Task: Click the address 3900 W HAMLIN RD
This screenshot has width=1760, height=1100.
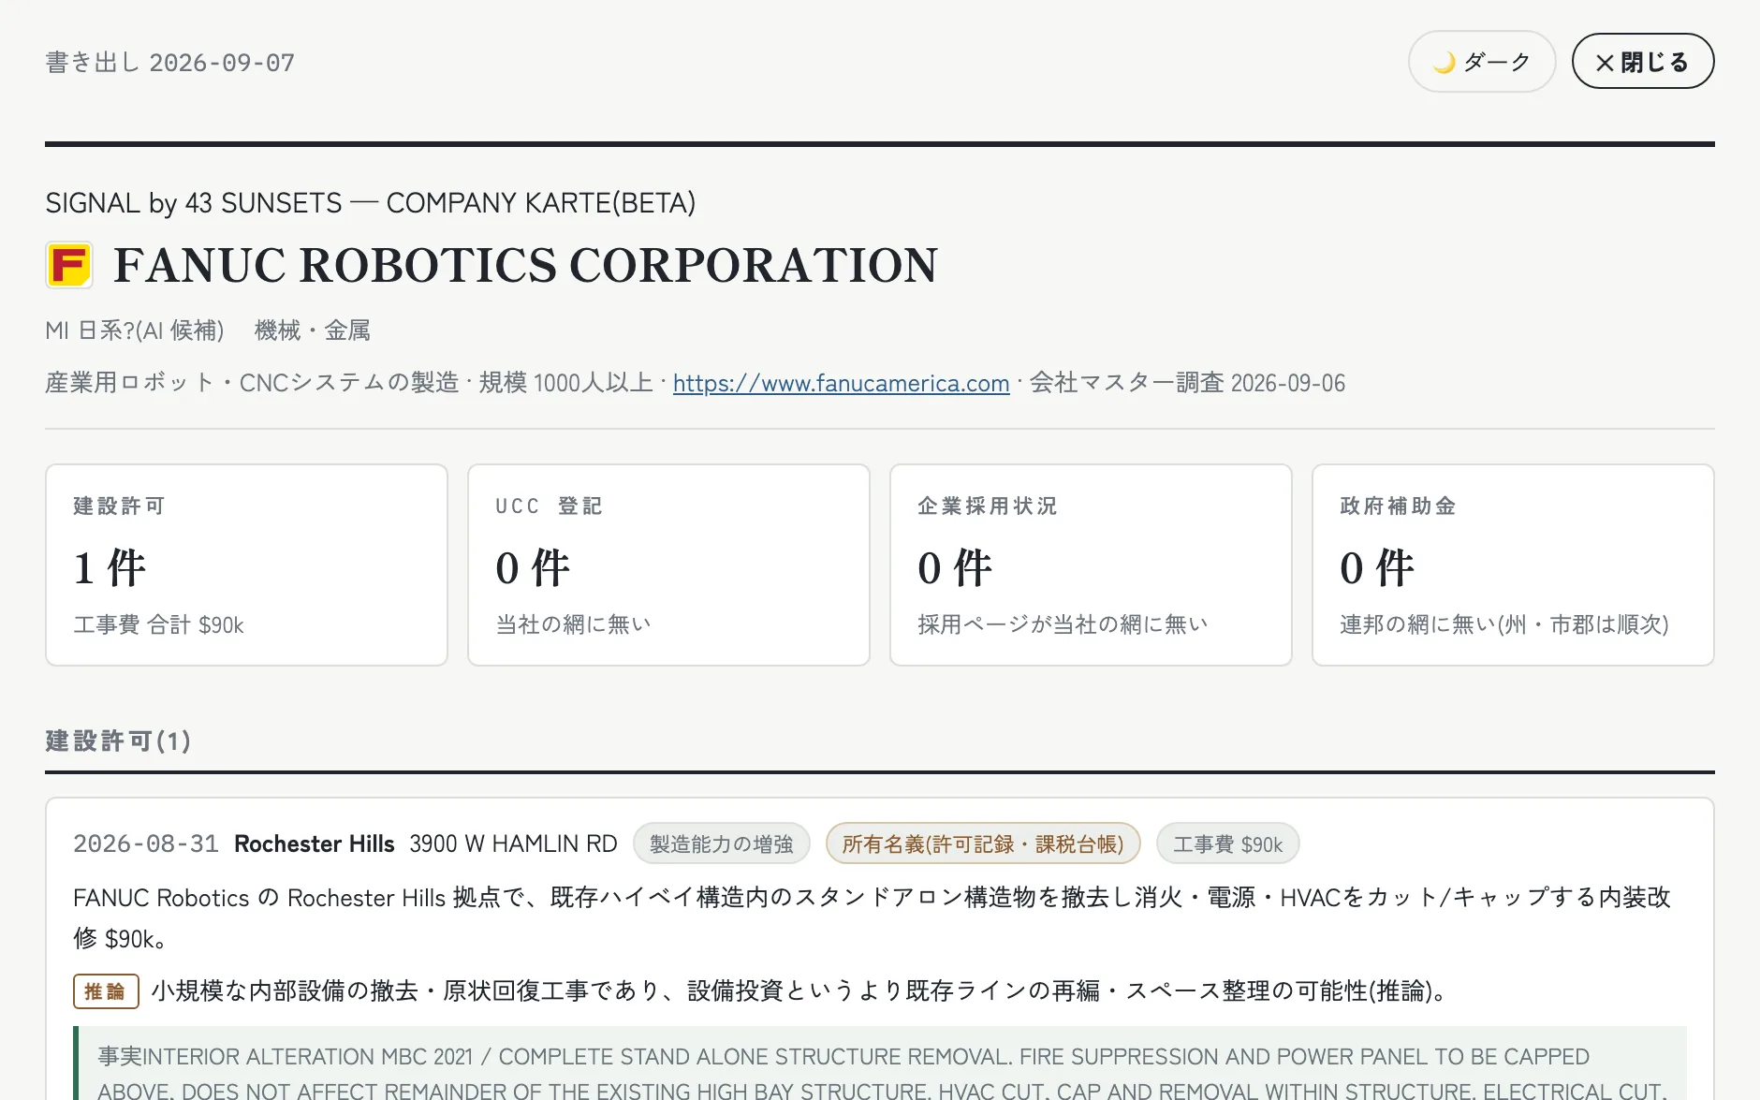Action: [513, 843]
